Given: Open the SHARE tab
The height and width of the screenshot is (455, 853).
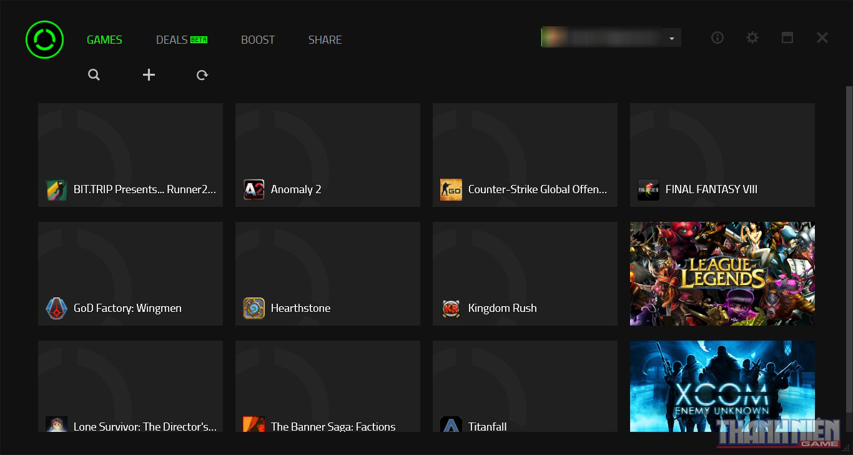Looking at the screenshot, I should [x=325, y=39].
